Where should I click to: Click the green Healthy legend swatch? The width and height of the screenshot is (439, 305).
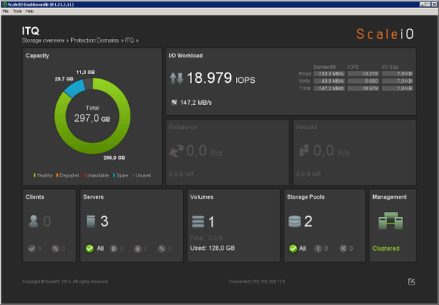[34, 175]
